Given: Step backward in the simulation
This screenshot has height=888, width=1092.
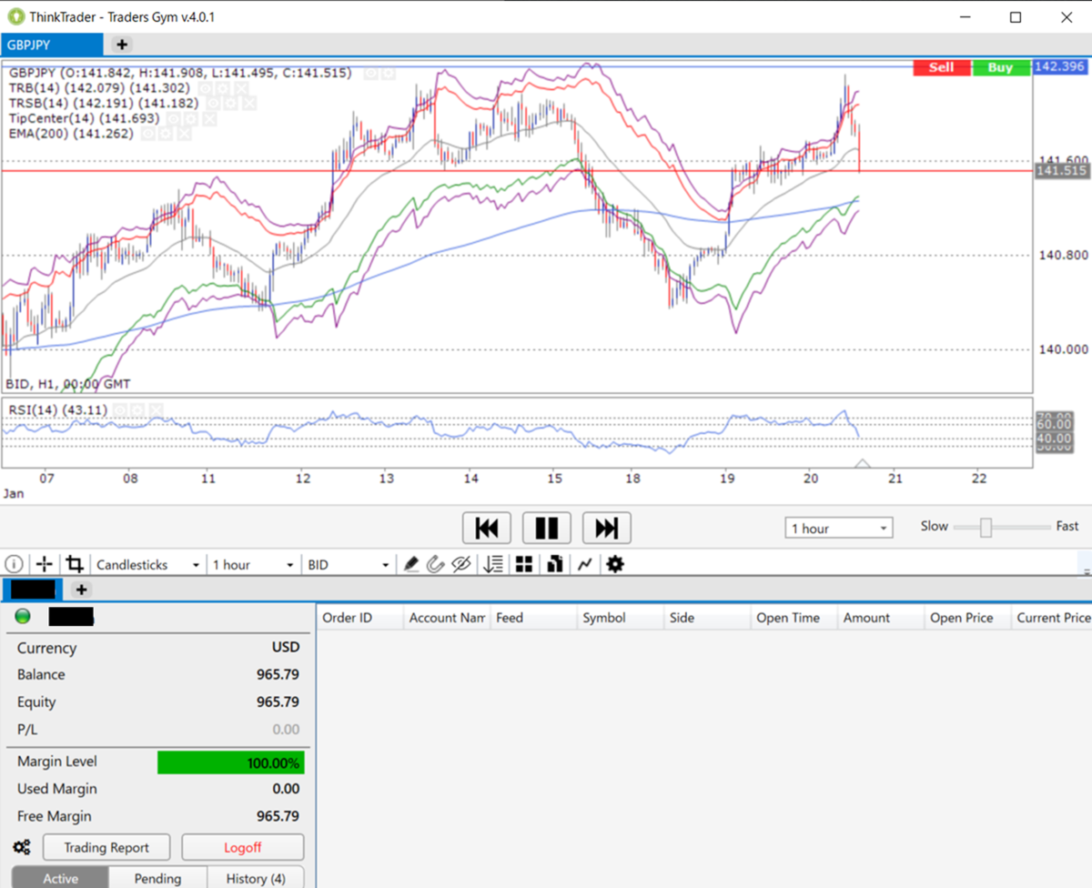Looking at the screenshot, I should click(487, 528).
